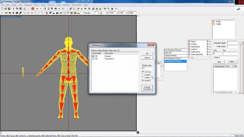This screenshot has height=137, width=244.
Task: Open the Surfaces menu
Action: coord(51,5)
